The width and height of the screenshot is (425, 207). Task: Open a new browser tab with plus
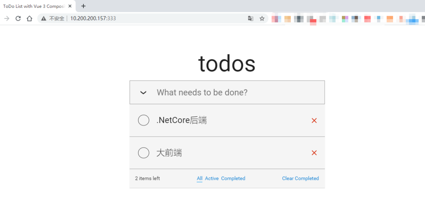pos(83,6)
